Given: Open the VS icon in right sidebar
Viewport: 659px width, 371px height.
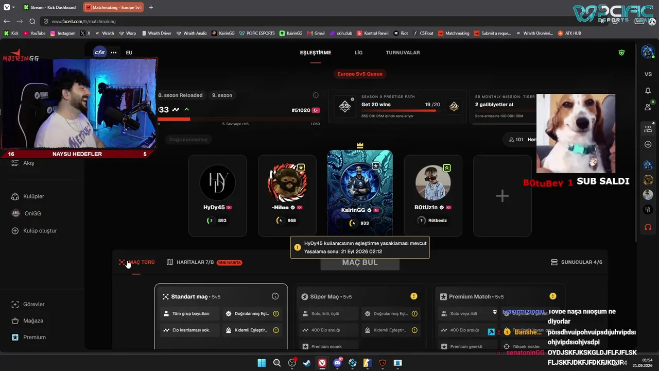Looking at the screenshot, I should (x=648, y=74).
